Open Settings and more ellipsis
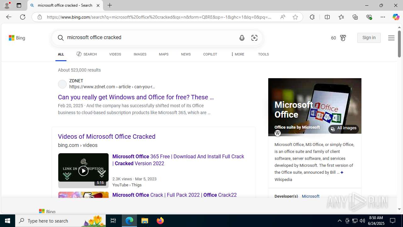Viewport: 403px width, 227px height. pos(383,17)
